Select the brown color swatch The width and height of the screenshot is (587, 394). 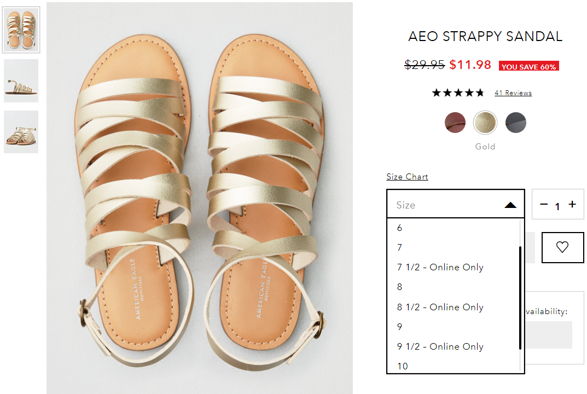point(455,123)
